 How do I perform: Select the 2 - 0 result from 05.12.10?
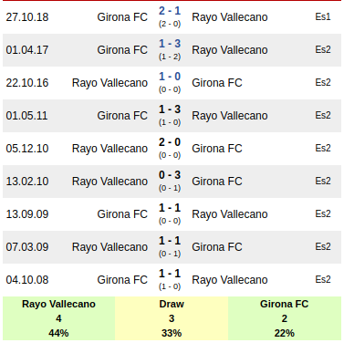(x=170, y=142)
